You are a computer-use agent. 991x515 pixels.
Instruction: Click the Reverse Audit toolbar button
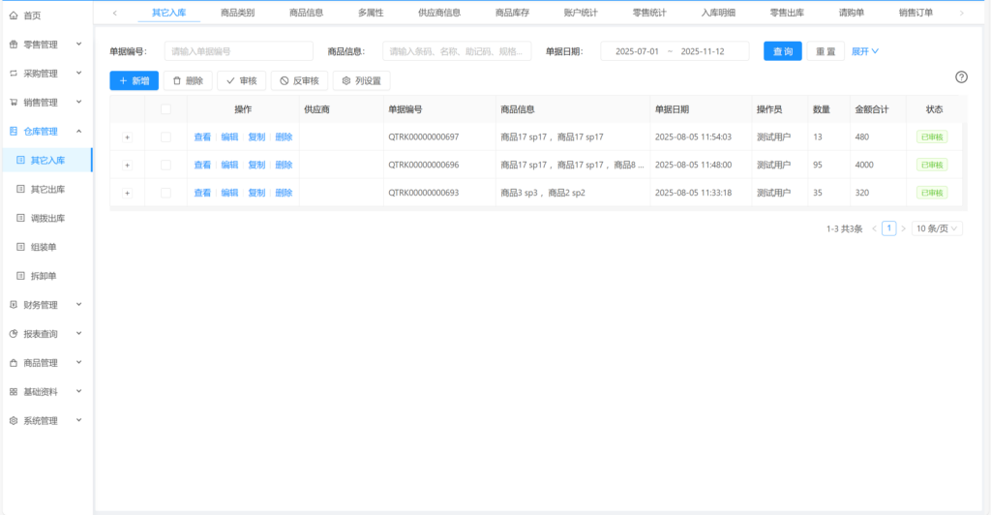click(299, 81)
